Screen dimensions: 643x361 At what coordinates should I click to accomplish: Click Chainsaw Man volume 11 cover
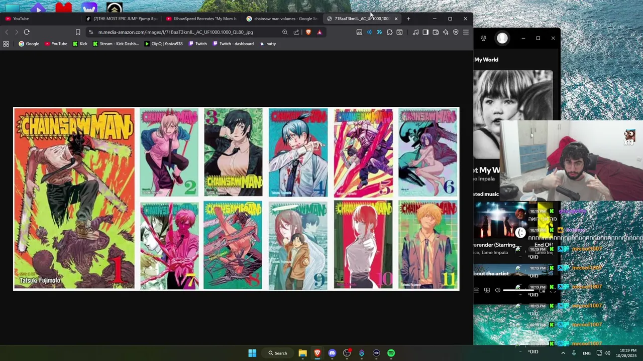[428, 245]
